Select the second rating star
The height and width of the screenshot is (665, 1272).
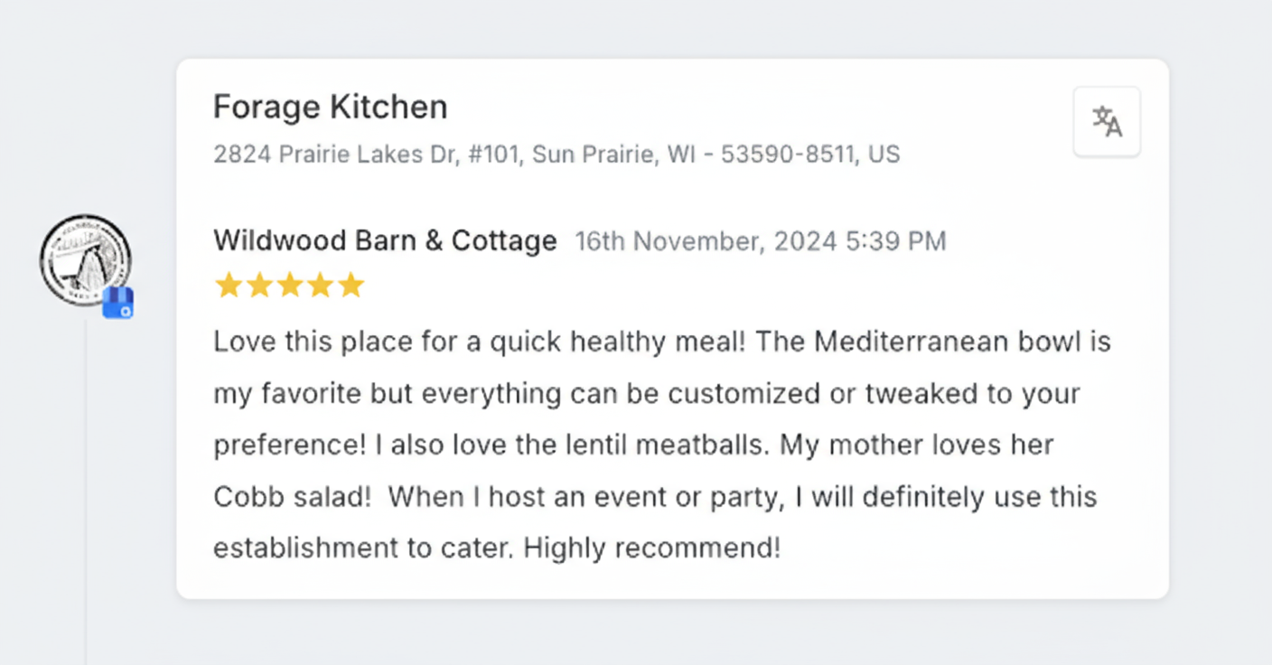click(259, 286)
